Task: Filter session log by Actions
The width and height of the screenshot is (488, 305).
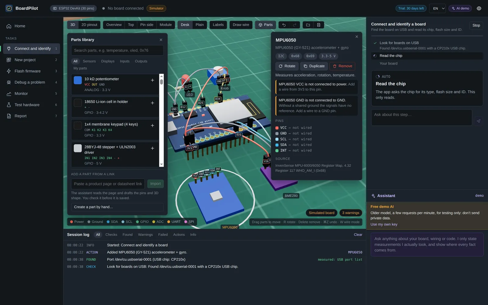Action: tap(179, 235)
